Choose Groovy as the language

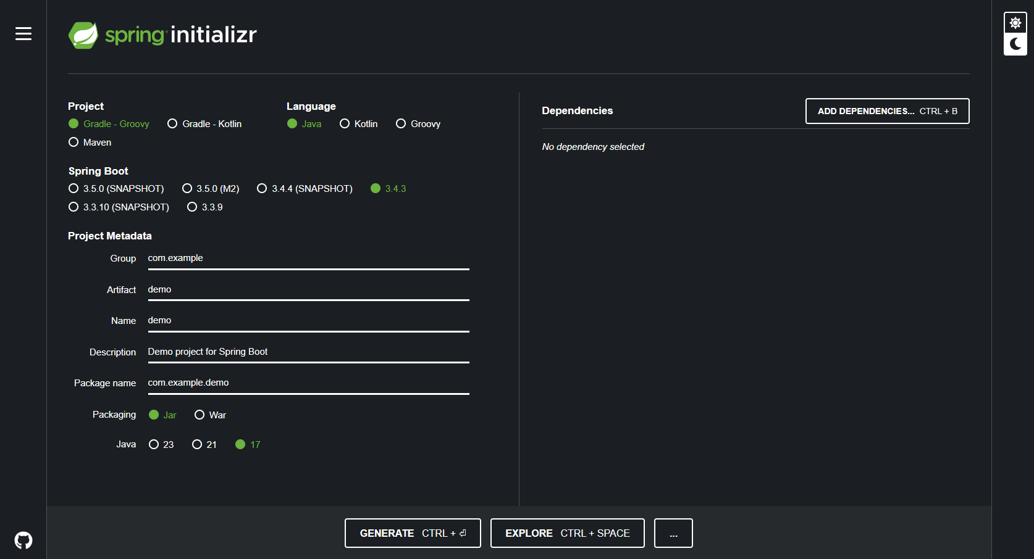418,123
